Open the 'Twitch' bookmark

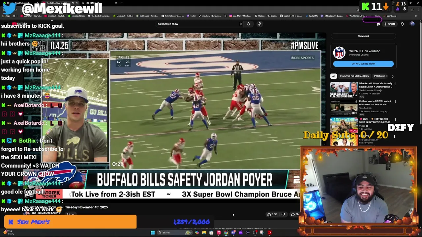point(191,16)
